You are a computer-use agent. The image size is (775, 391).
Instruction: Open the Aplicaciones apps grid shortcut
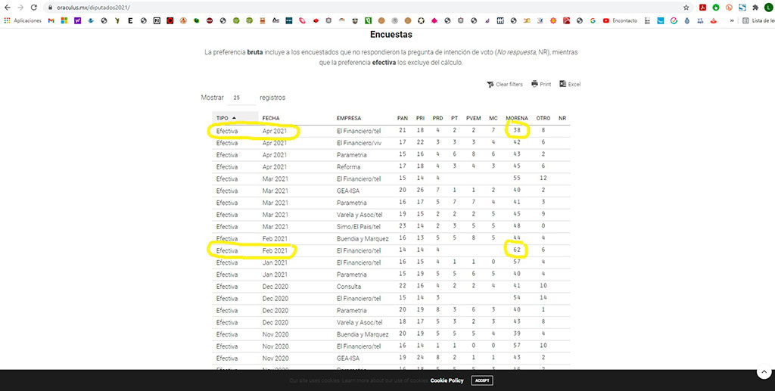click(x=23, y=20)
